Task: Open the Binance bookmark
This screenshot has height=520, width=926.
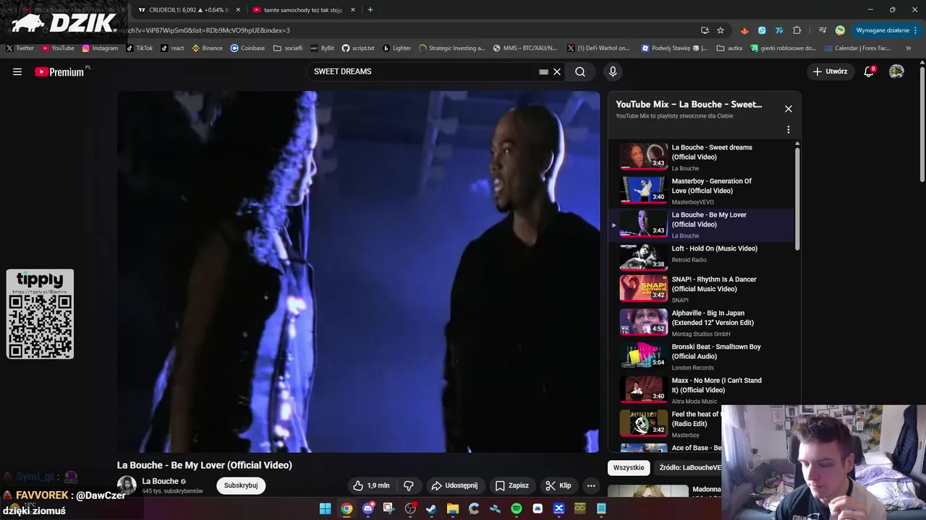Action: [x=207, y=48]
